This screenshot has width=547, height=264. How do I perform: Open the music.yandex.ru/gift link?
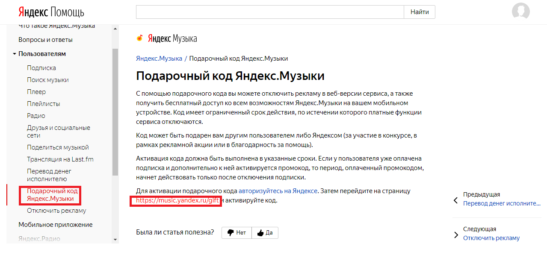(x=177, y=200)
